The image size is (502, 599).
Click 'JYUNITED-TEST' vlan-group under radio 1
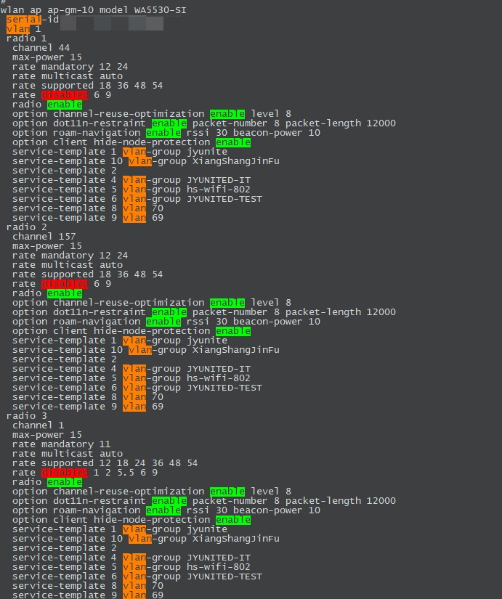pos(224,199)
